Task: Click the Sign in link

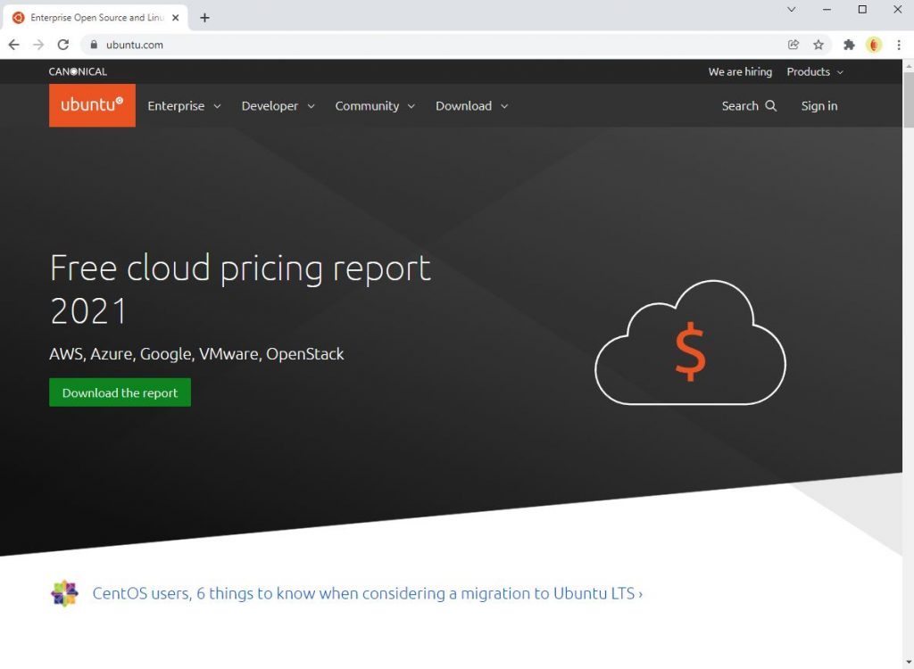Action: pos(819,105)
